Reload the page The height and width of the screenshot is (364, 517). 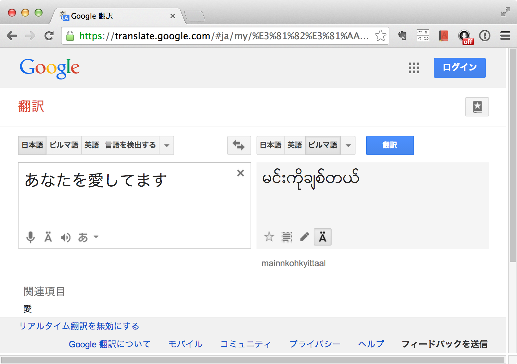pos(49,36)
